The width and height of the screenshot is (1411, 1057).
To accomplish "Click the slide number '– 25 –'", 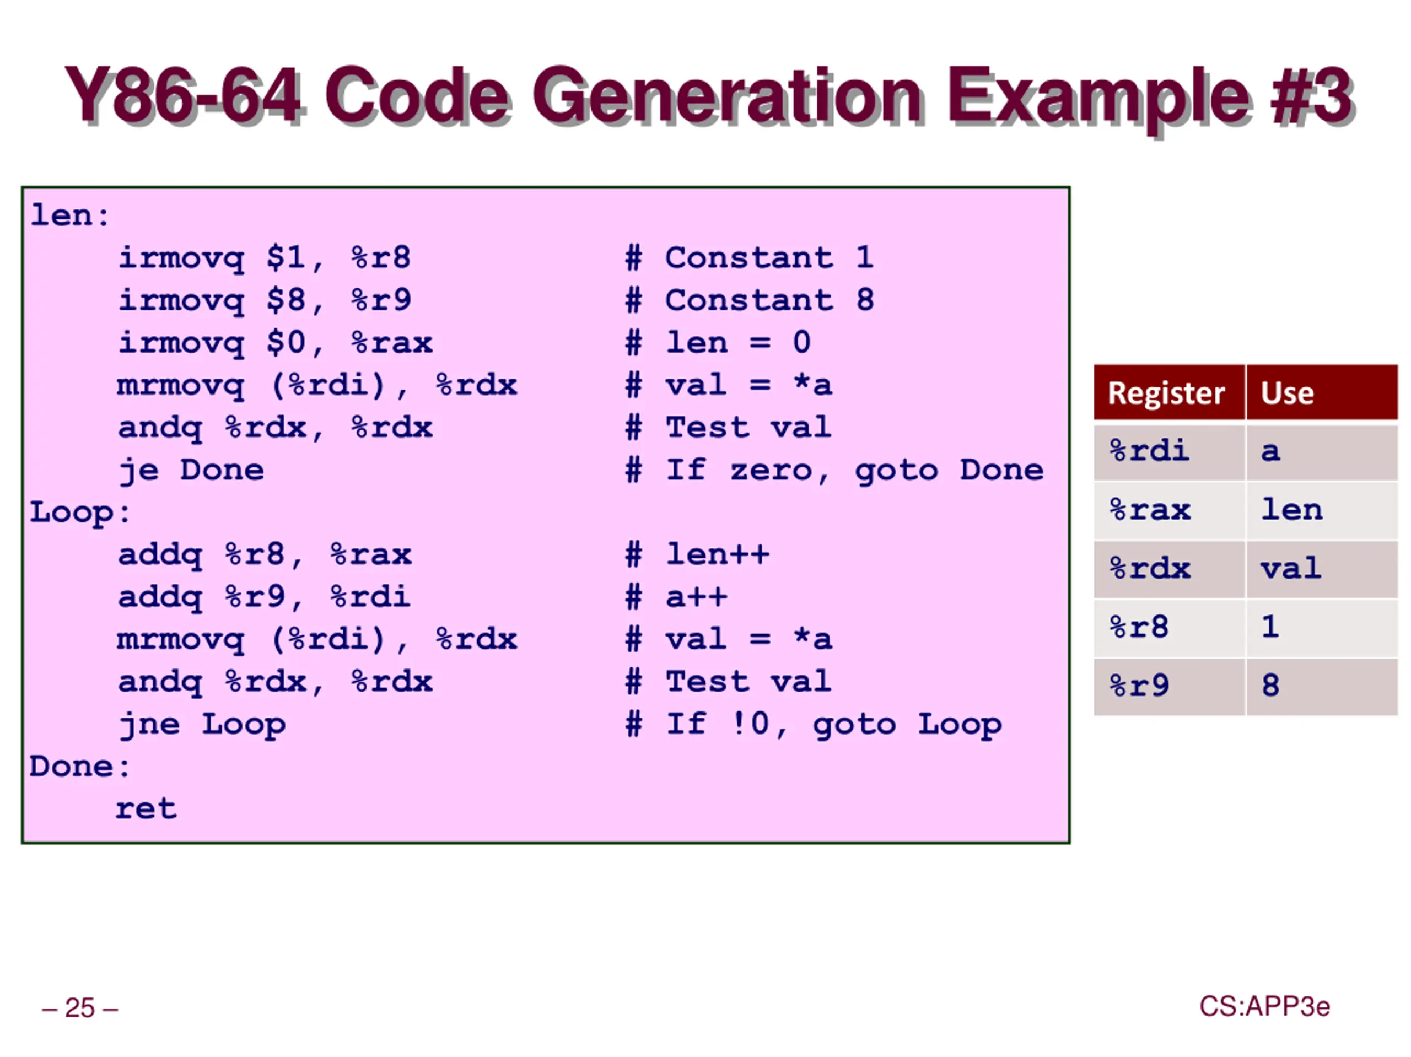I will click(80, 1008).
